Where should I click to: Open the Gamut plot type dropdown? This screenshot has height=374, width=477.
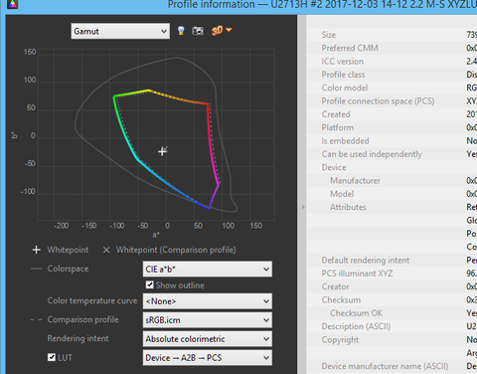[120, 31]
